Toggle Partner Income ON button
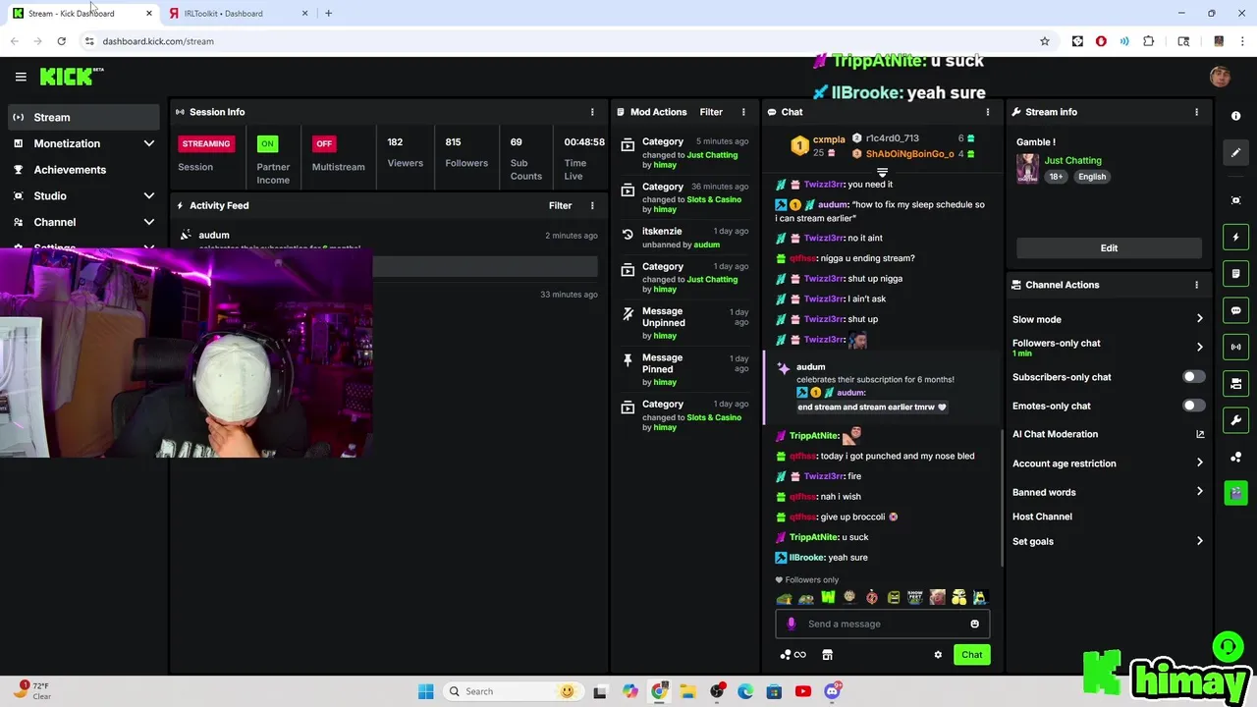Screen dimensions: 1257x707 (267, 143)
